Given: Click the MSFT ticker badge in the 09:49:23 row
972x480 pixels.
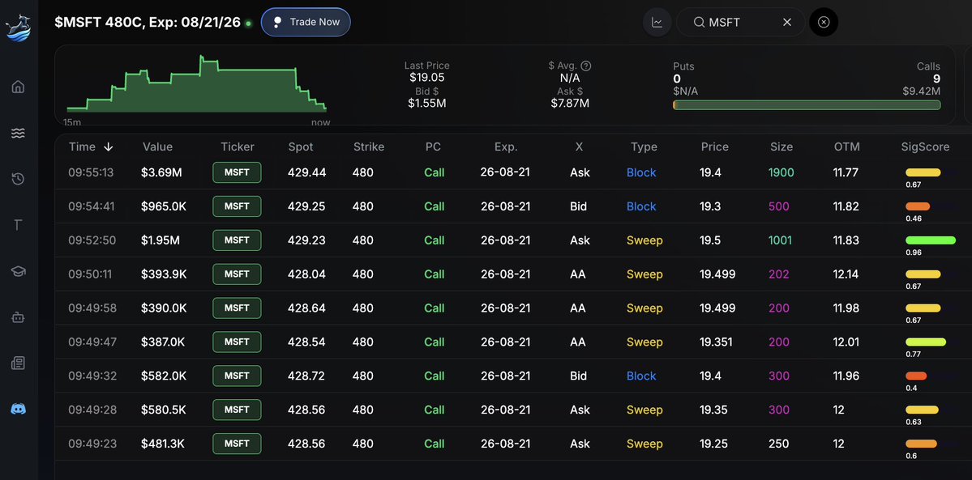Looking at the screenshot, I should pos(237,444).
